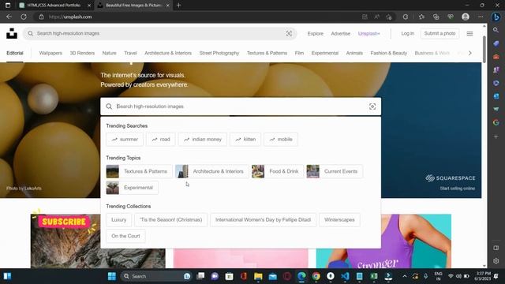
Task: Open browser profile avatar
Action: 466,17
